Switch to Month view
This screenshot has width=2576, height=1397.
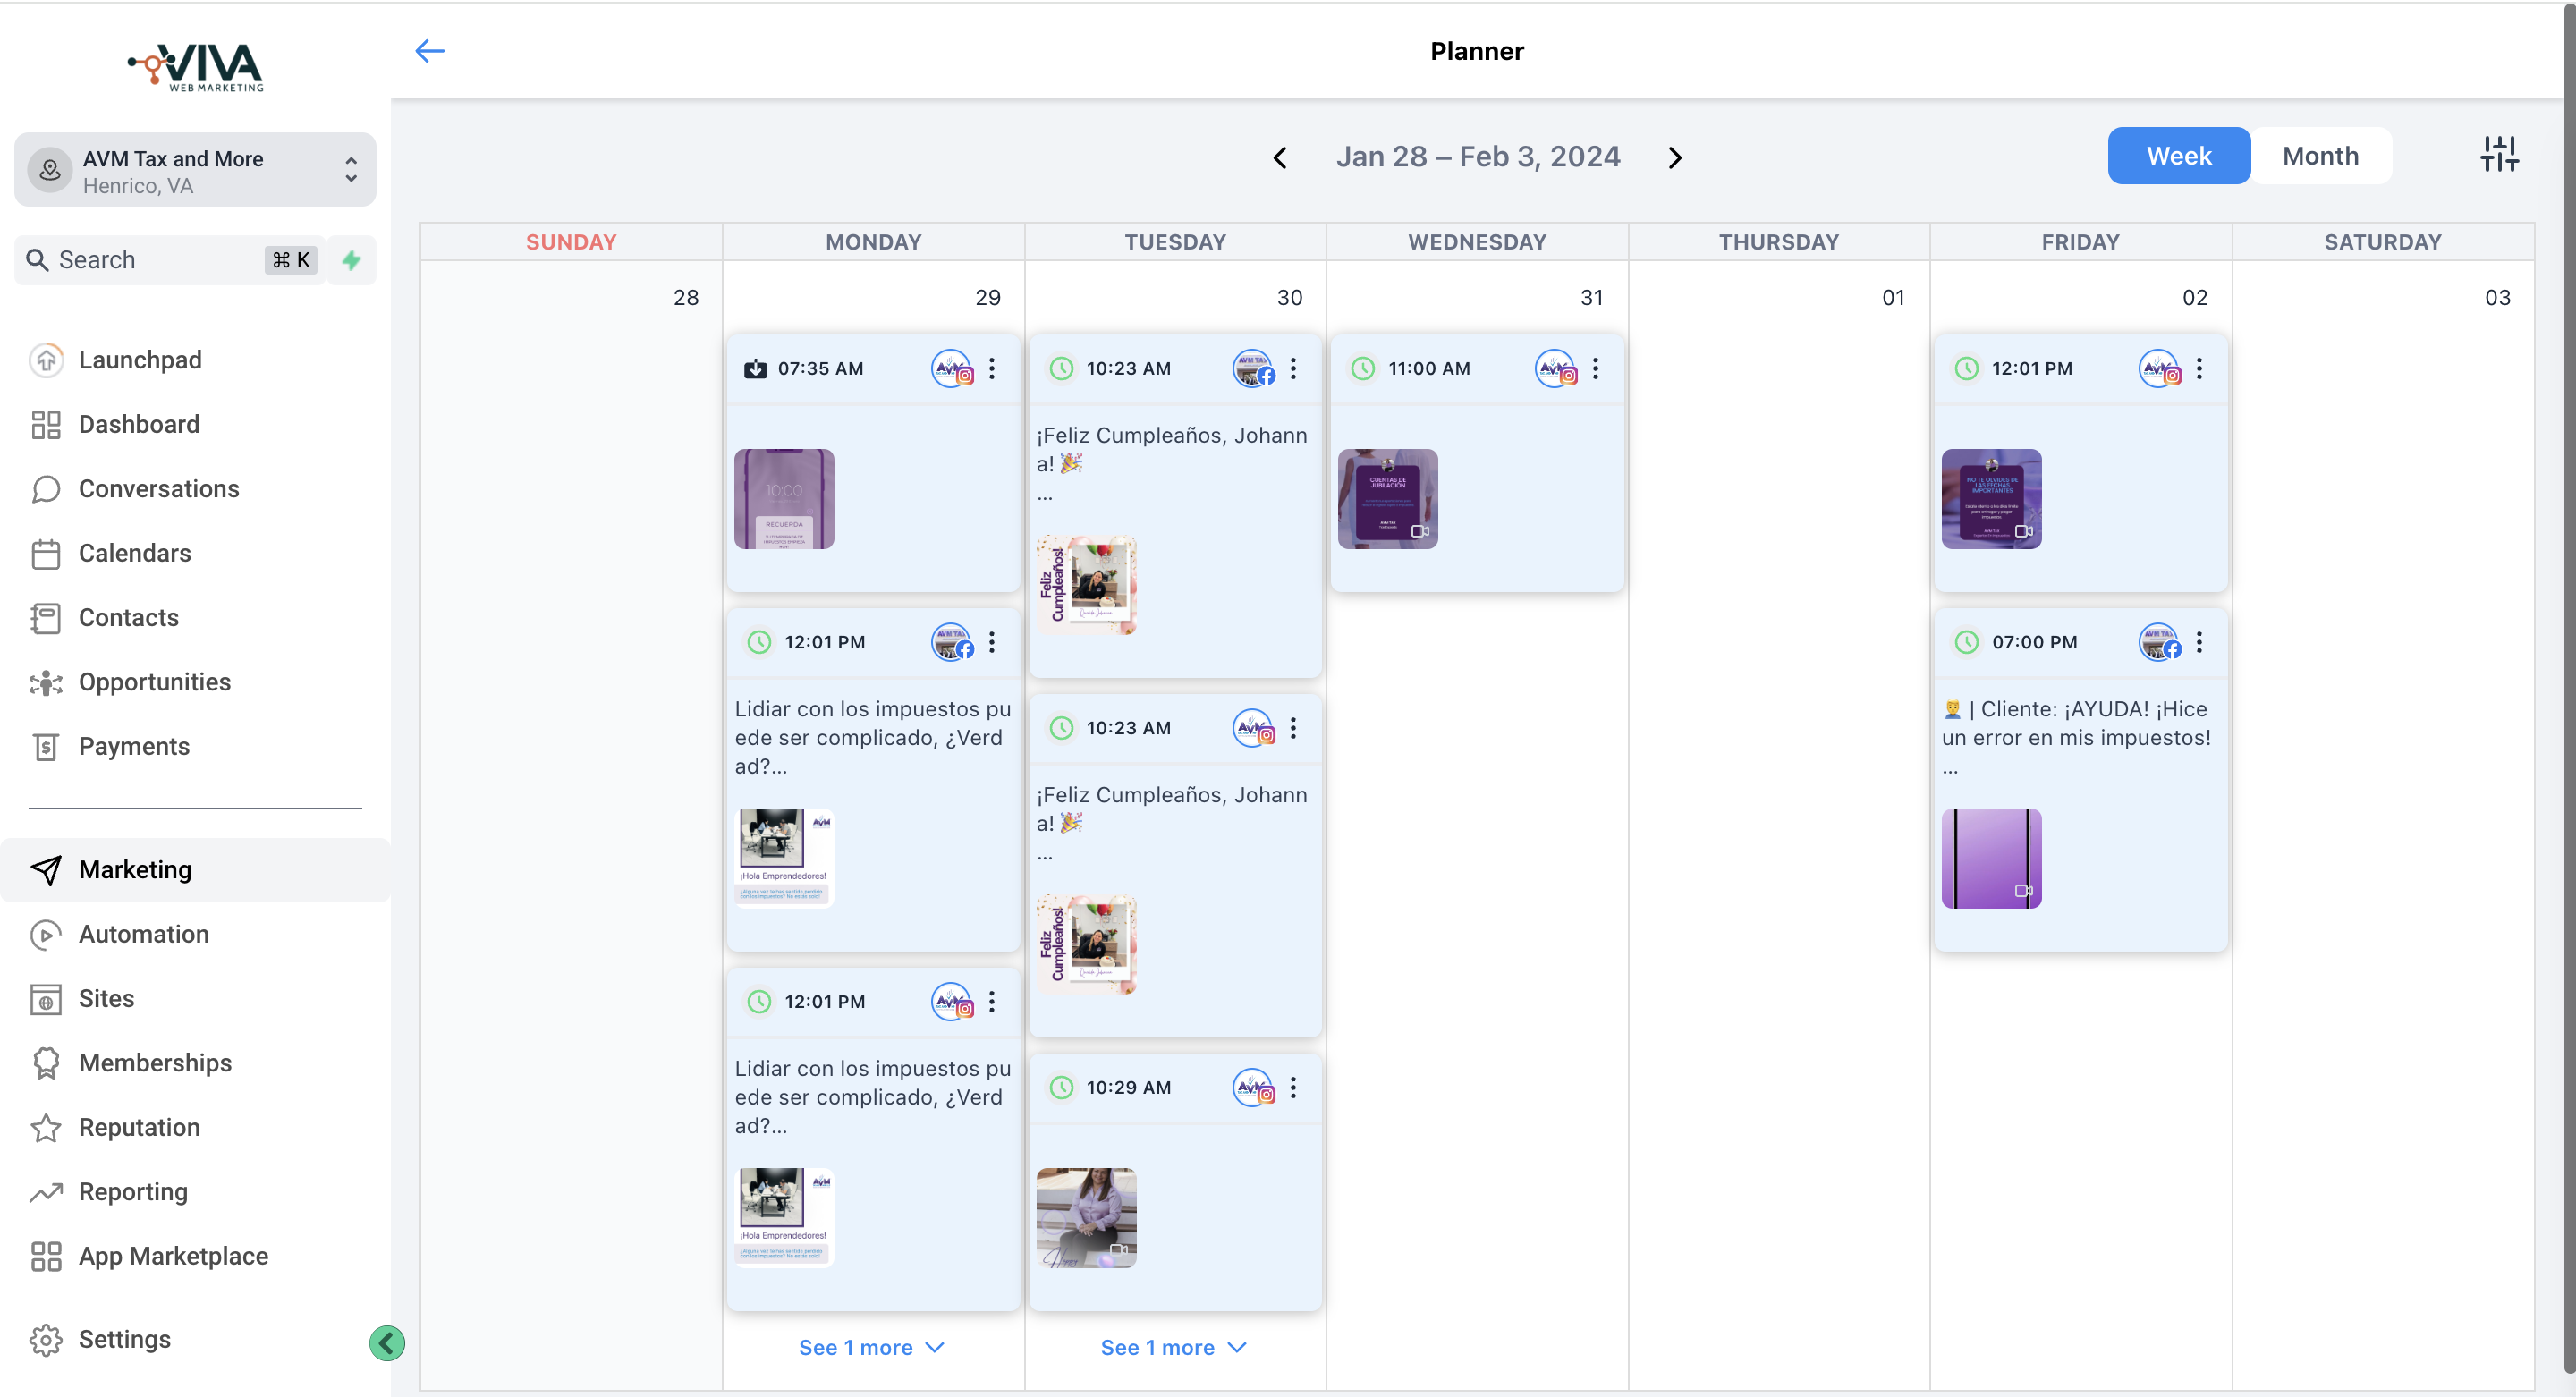tap(2320, 157)
